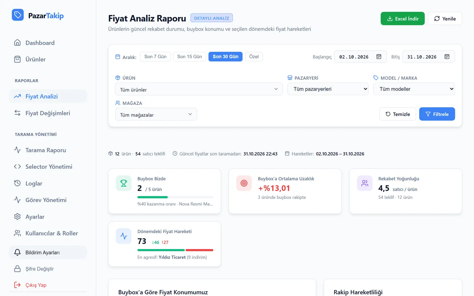Click the Bitiş date input field

click(x=429, y=57)
